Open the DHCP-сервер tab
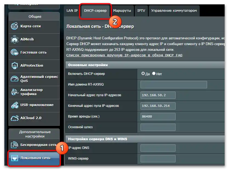Viewport: 229px width, 170px height. coord(95,11)
